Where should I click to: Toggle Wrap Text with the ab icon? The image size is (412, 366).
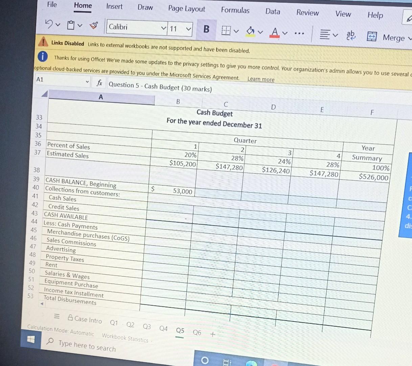[x=350, y=35]
